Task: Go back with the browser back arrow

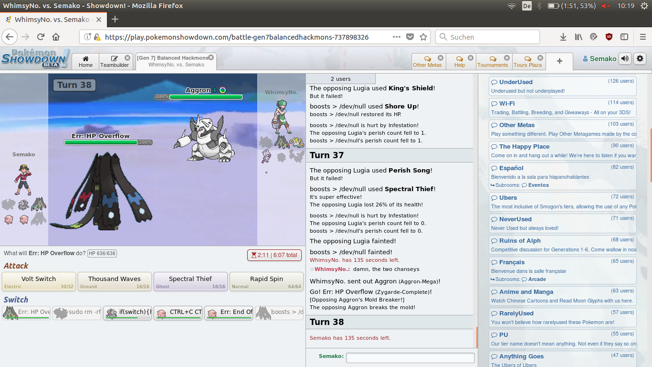Action: point(10,37)
